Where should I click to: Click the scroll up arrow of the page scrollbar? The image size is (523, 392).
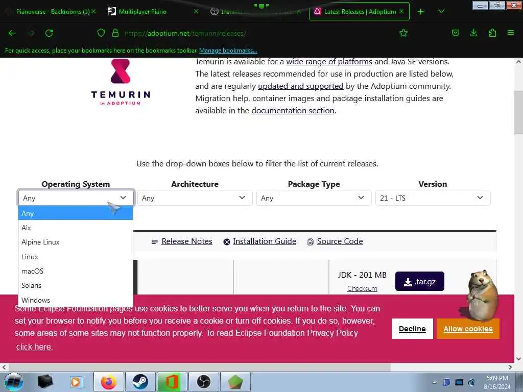(x=518, y=62)
